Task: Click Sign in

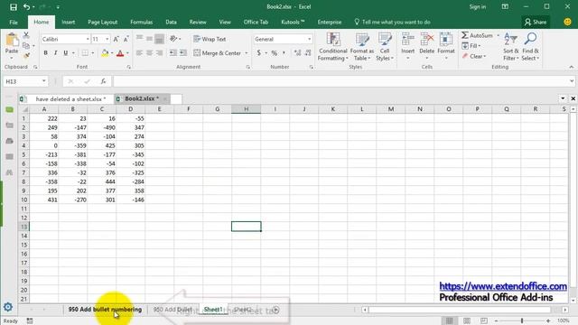Action: coord(478,7)
